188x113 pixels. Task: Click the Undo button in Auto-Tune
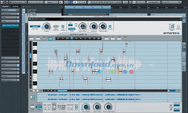(x=38, y=39)
